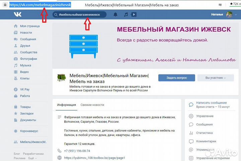Click the Видео sidebar icon

[16, 72]
